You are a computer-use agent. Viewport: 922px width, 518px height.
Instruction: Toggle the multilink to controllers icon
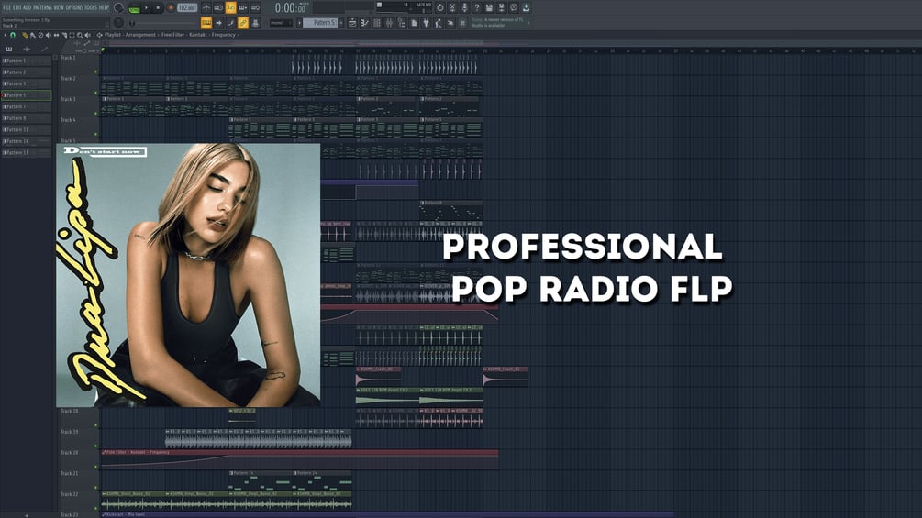click(243, 23)
